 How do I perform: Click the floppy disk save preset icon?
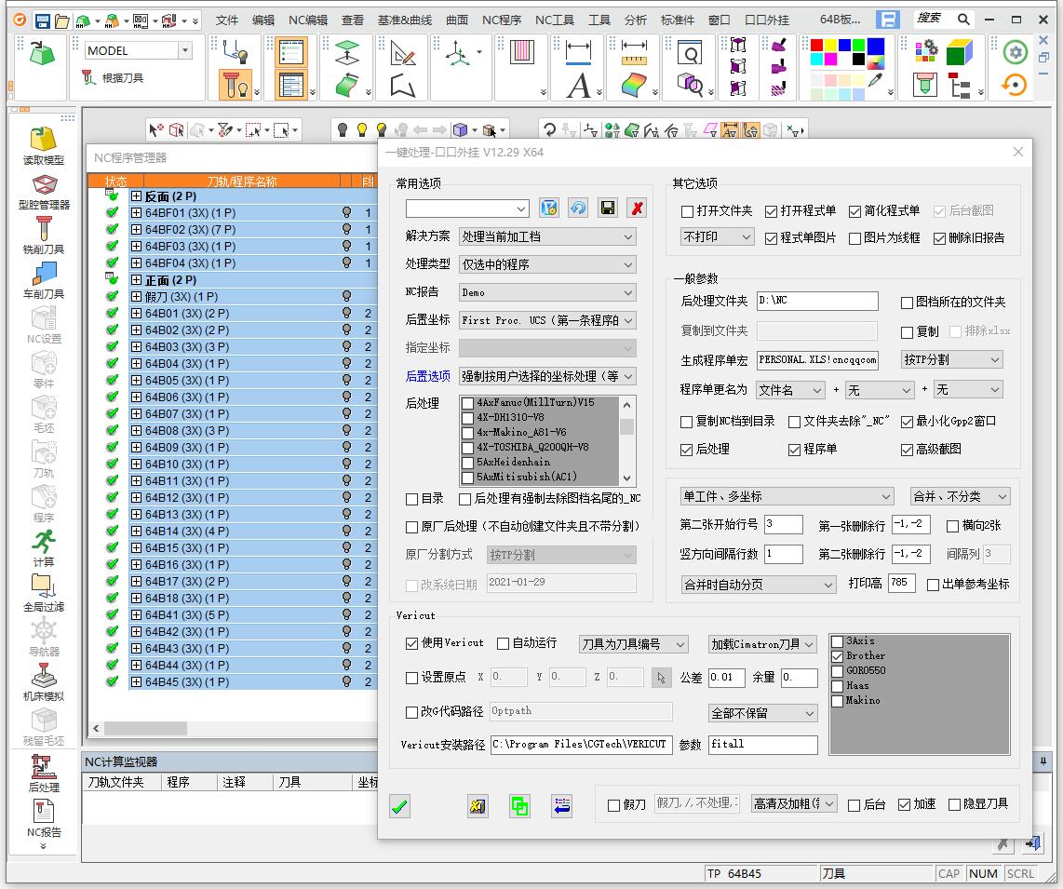point(607,208)
